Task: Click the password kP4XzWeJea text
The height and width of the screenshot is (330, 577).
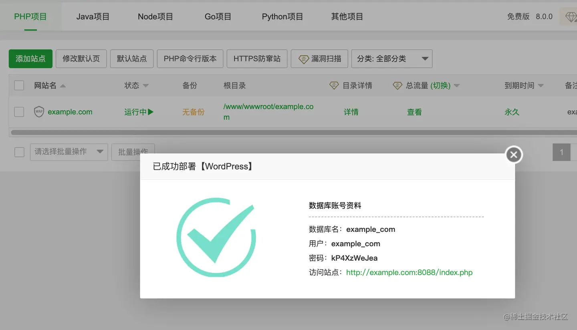Action: click(x=354, y=258)
